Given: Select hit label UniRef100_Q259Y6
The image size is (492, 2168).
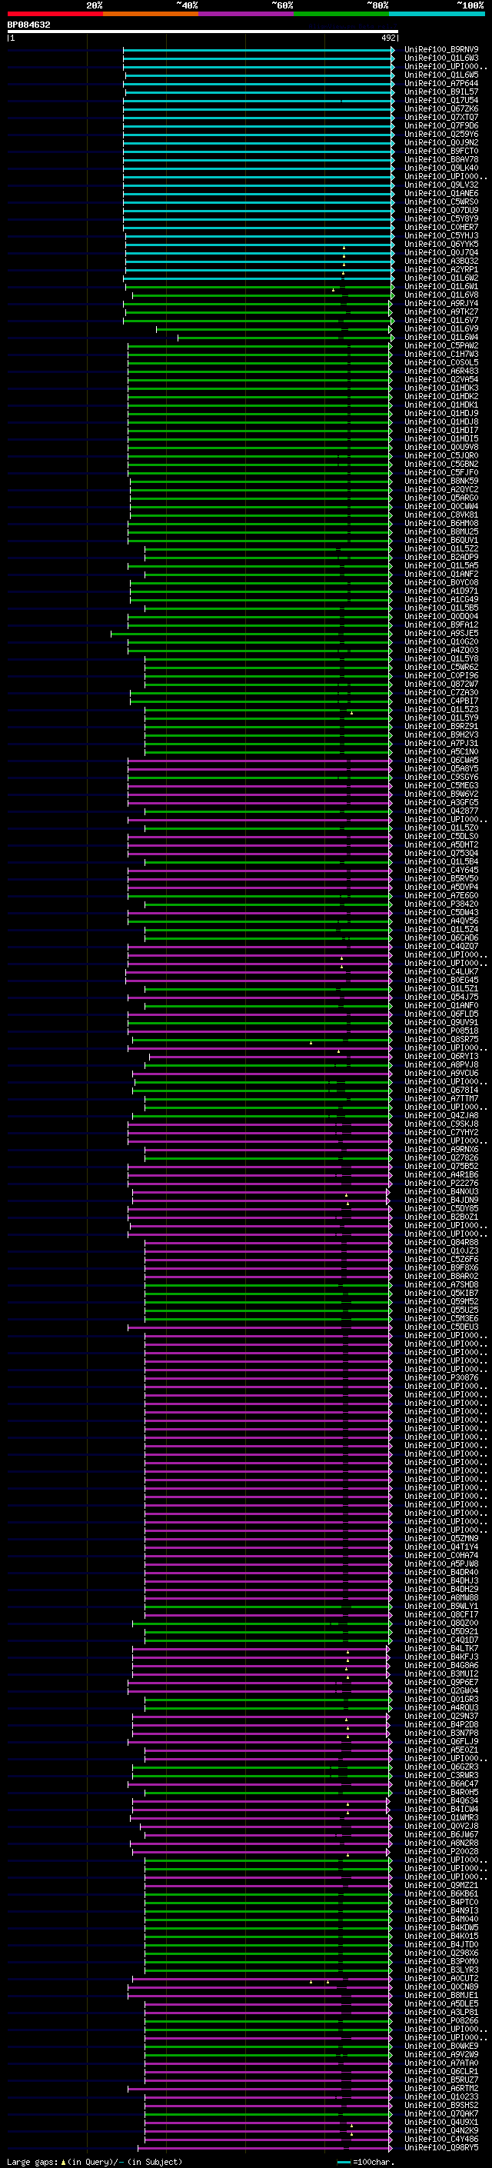Looking at the screenshot, I should (x=441, y=134).
